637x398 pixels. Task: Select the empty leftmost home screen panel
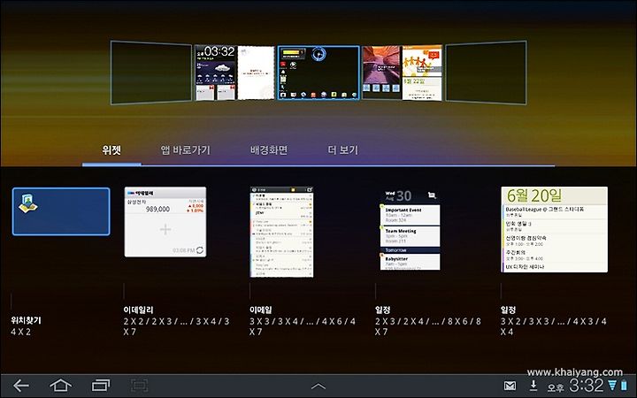(x=151, y=73)
